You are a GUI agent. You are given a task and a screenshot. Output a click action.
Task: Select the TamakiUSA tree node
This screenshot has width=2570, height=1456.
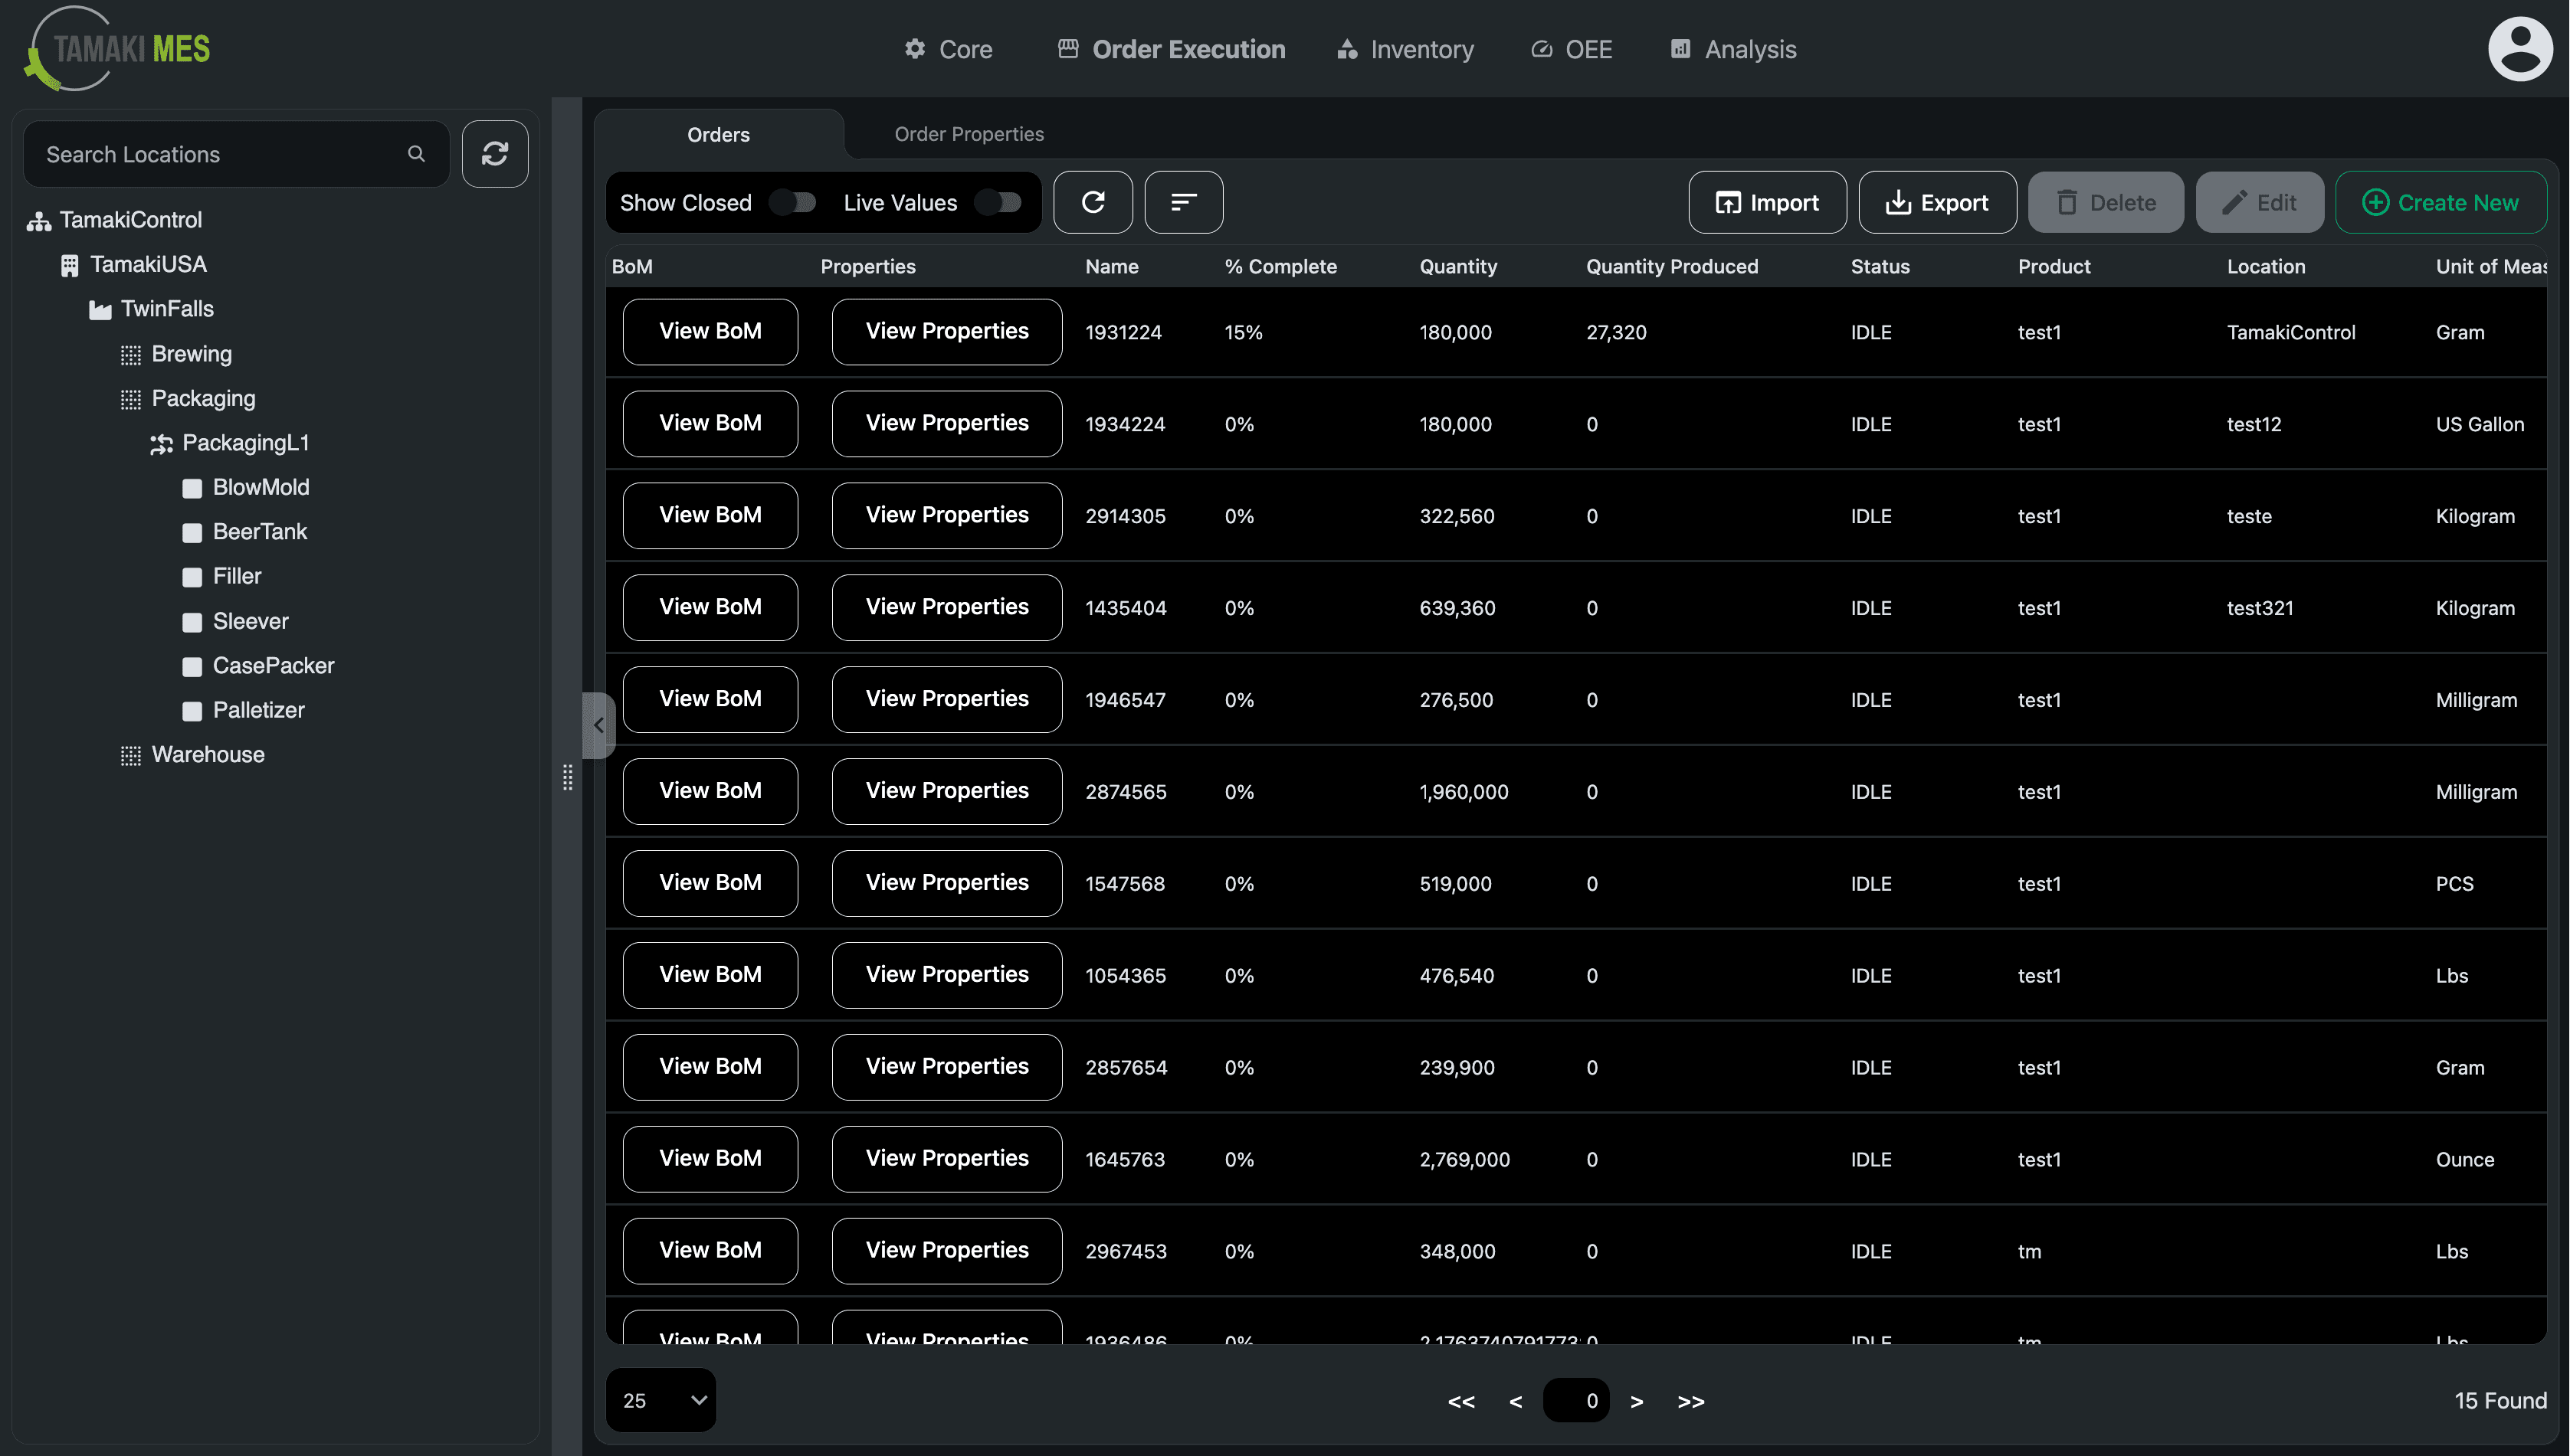coord(148,264)
